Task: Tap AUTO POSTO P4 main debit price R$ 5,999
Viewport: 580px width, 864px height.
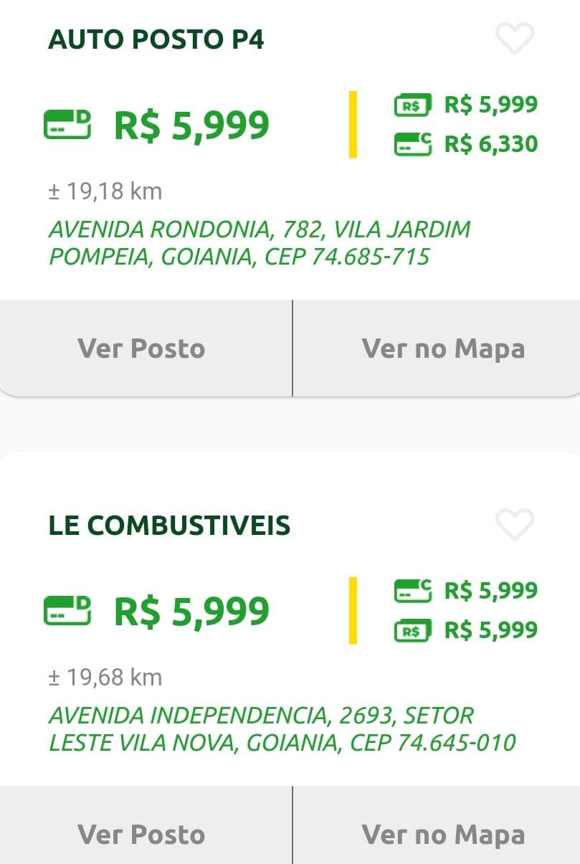Action: point(191,125)
